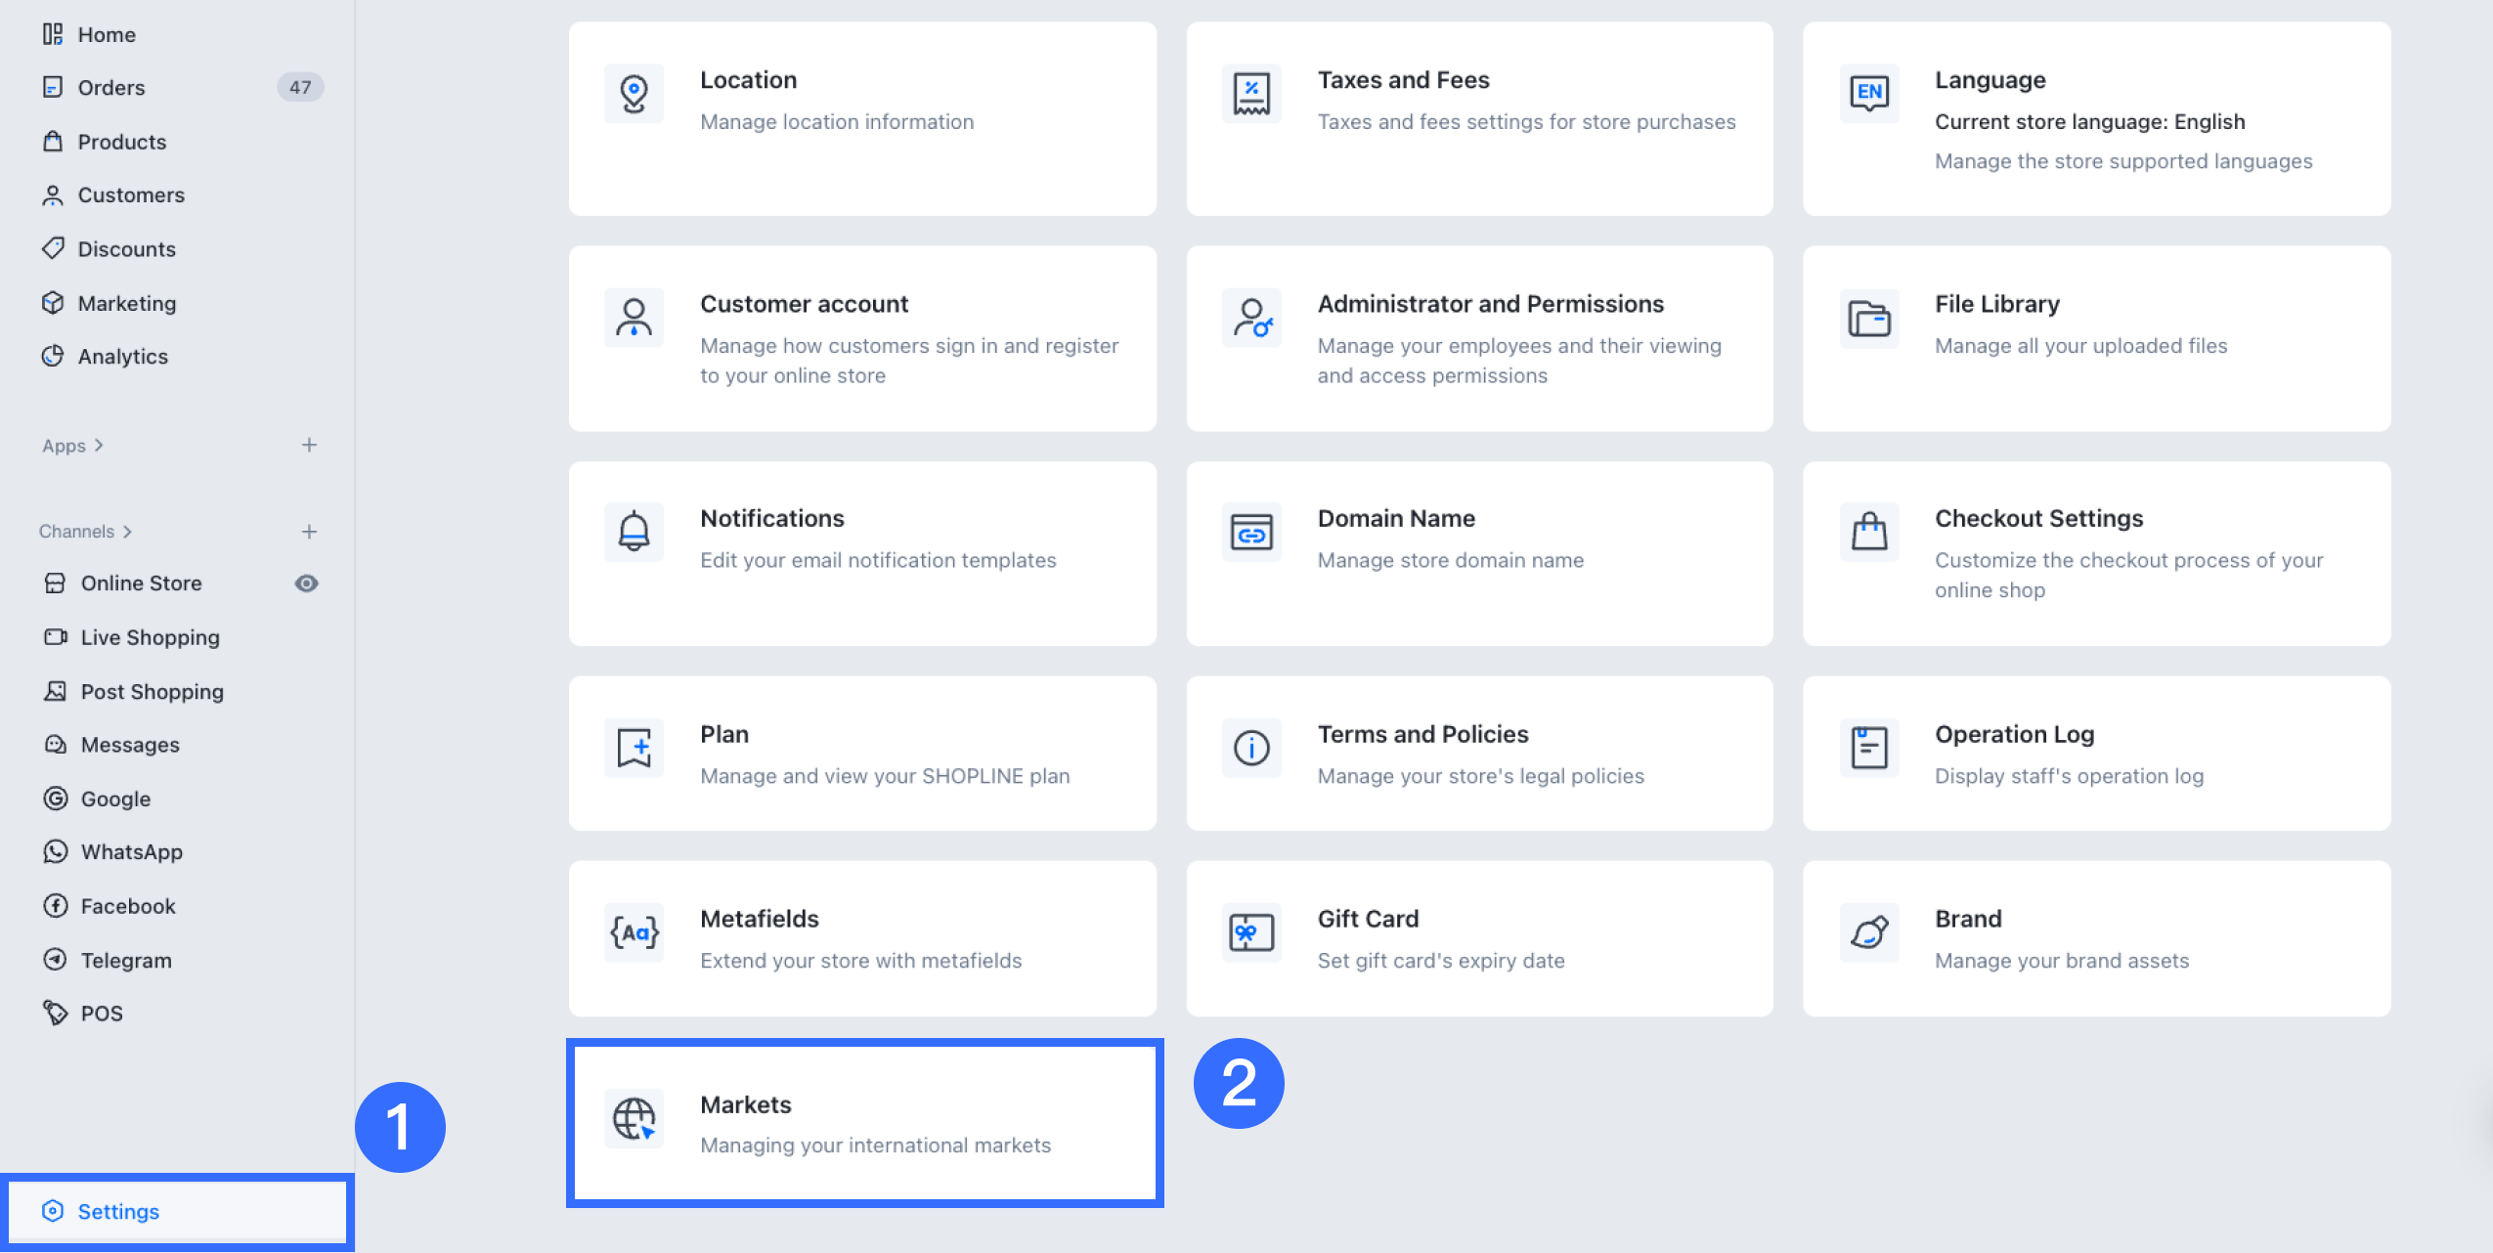
Task: Click the Taxes and Fees receipt icon
Action: tap(1250, 94)
